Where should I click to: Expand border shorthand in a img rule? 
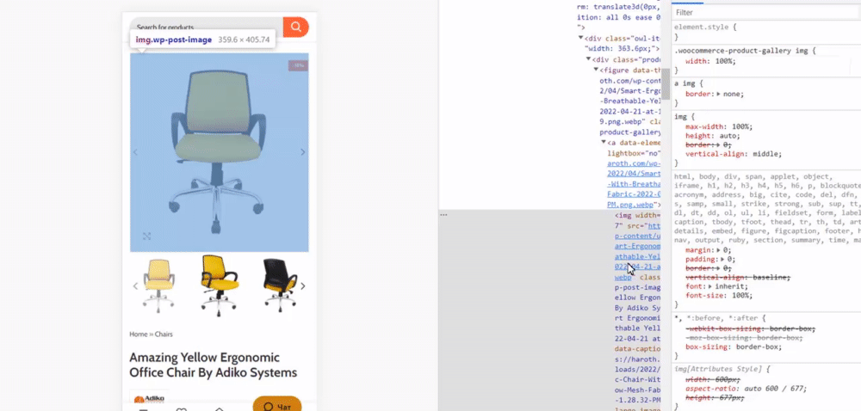click(x=719, y=95)
